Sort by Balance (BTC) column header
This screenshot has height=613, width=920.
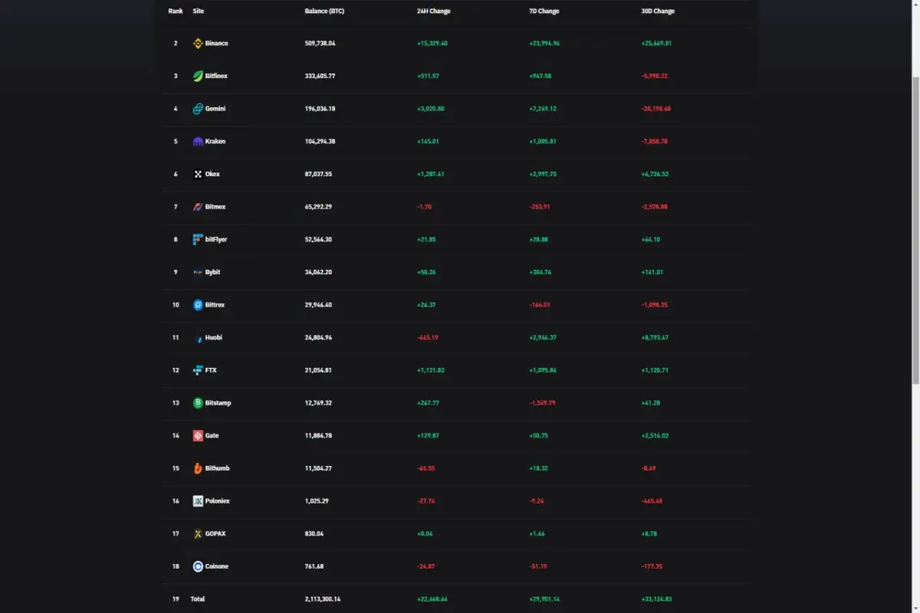point(324,11)
